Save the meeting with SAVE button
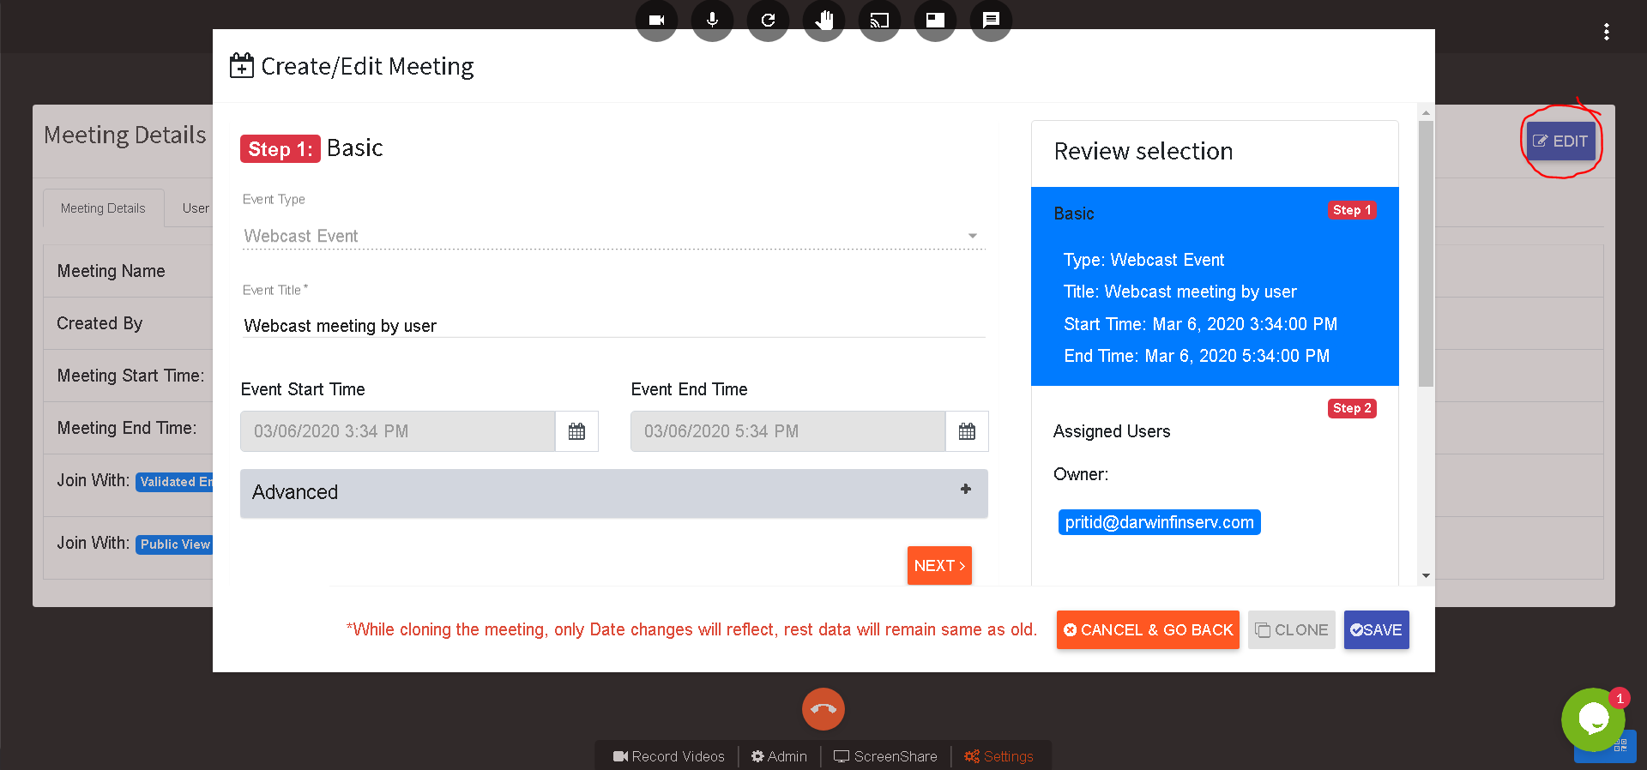 click(x=1376, y=630)
